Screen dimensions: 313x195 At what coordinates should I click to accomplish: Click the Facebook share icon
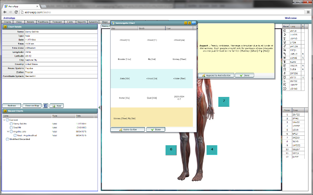pos(45,106)
